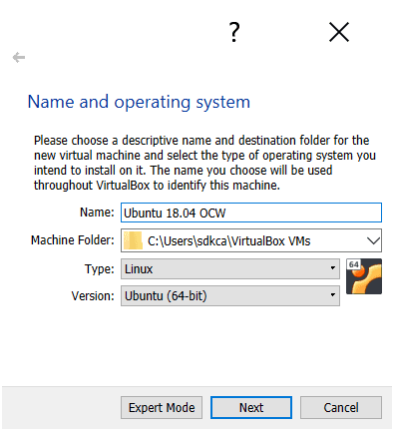
Task: Click the Ubuntu 64-bit OS logo icon
Action: click(x=364, y=276)
